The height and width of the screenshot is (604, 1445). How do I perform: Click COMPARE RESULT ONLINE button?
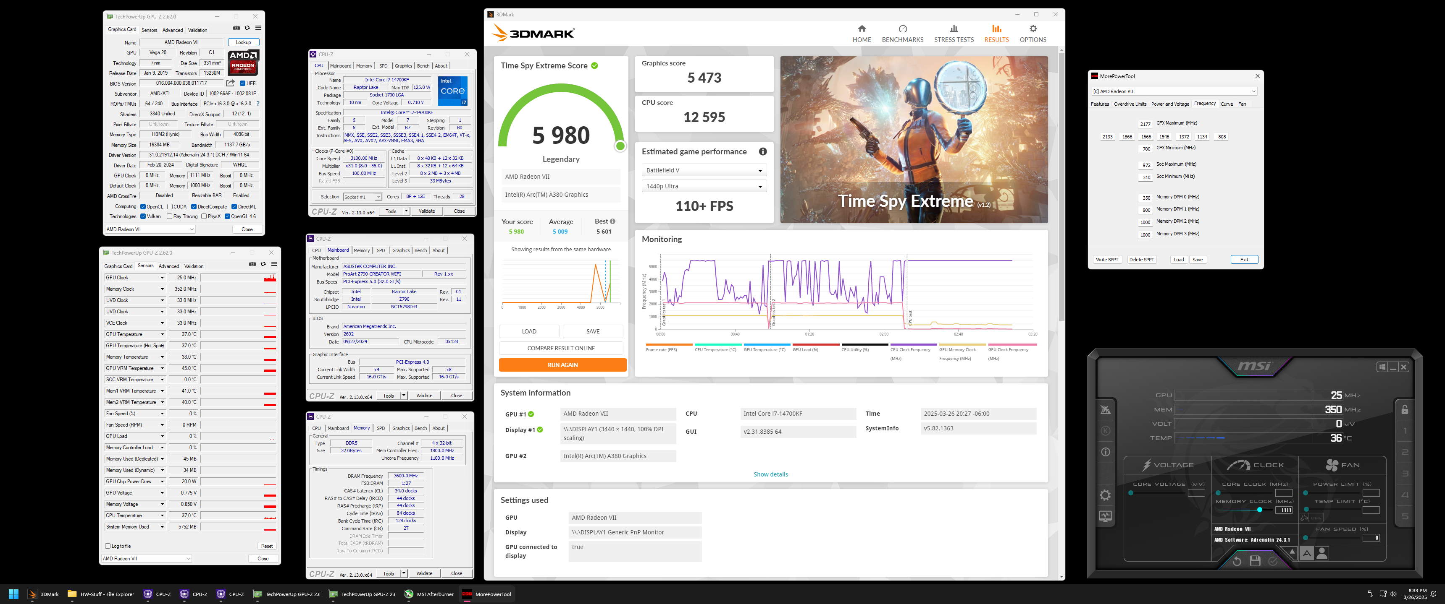pos(561,348)
